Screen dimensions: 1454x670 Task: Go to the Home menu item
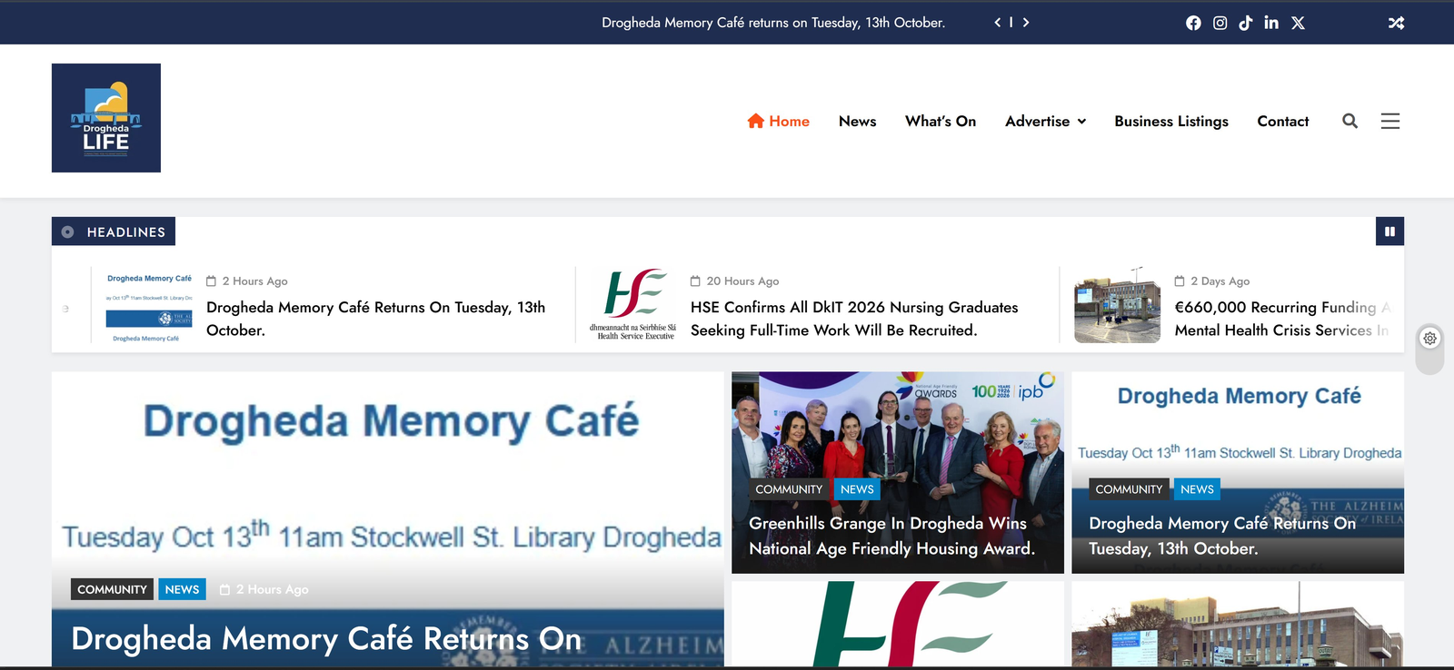(779, 121)
